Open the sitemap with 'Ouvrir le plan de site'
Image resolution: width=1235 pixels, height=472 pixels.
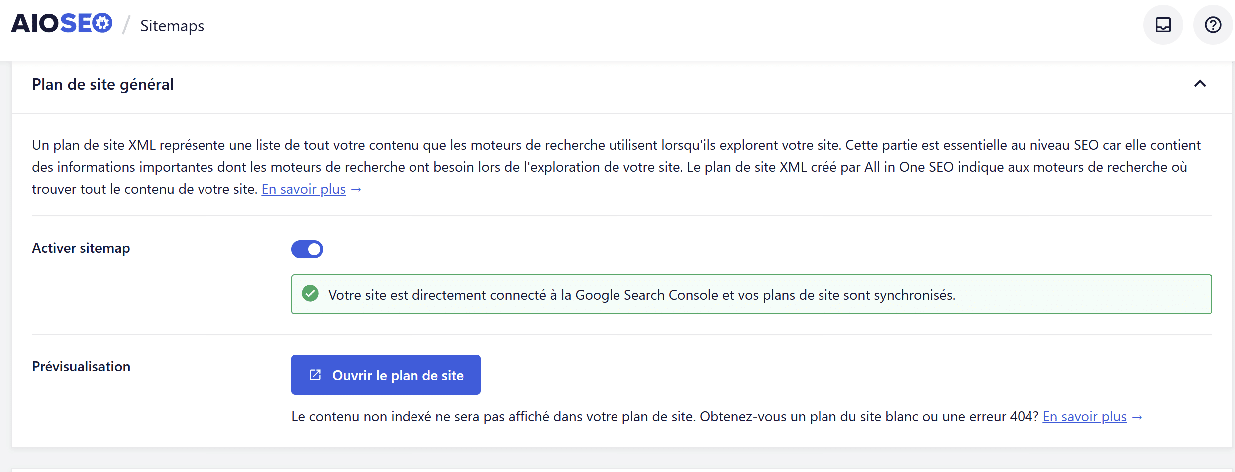click(x=385, y=375)
